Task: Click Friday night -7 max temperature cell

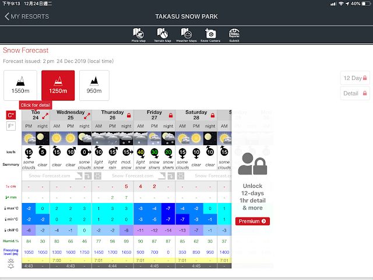Action: [168, 208]
